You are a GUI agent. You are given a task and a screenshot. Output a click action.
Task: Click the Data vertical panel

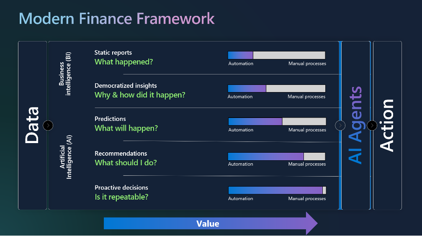[x=32, y=126]
